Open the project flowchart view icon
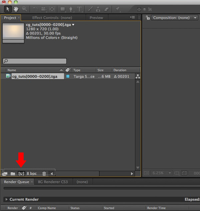200x211 pixels. [x=138, y=76]
